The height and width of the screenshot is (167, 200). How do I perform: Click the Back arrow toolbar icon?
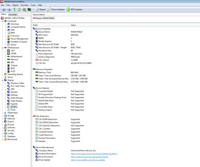pyautogui.click(x=4, y=9)
